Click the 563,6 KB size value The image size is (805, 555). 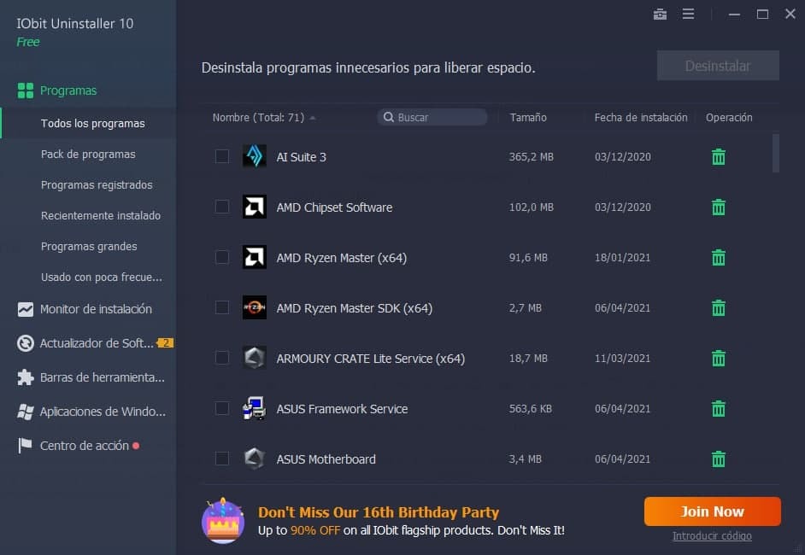coord(531,408)
